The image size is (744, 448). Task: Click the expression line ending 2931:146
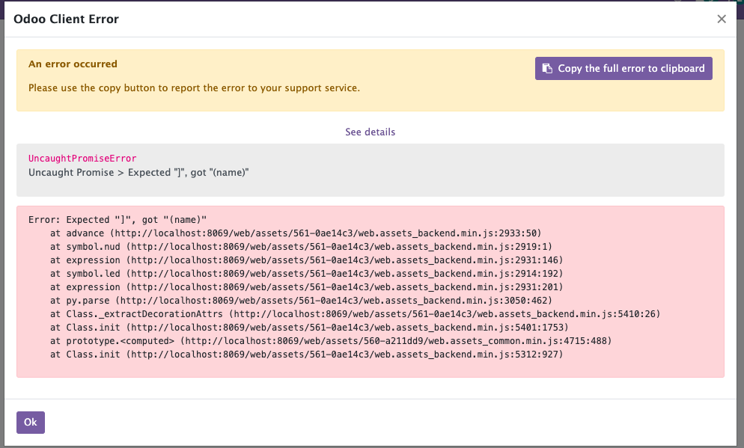pyautogui.click(x=307, y=260)
